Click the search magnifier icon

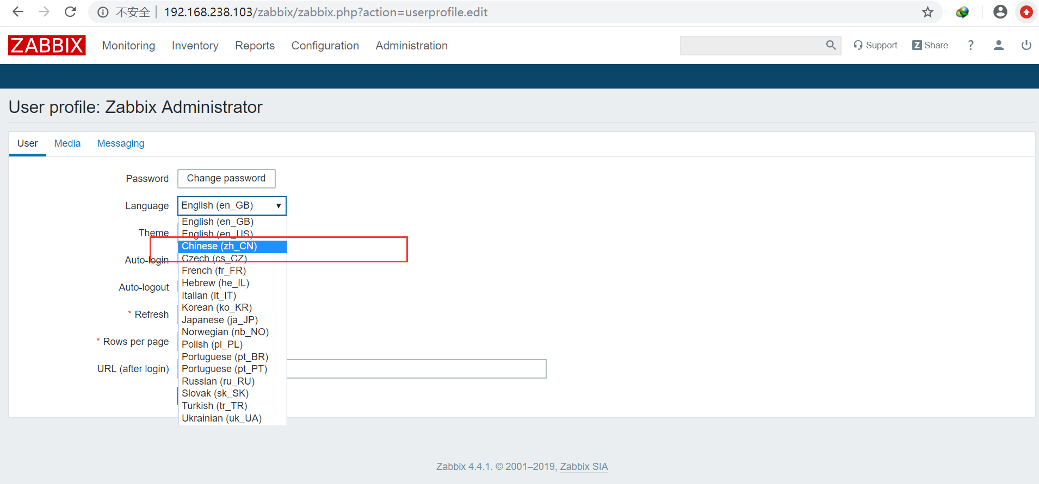[x=831, y=45]
